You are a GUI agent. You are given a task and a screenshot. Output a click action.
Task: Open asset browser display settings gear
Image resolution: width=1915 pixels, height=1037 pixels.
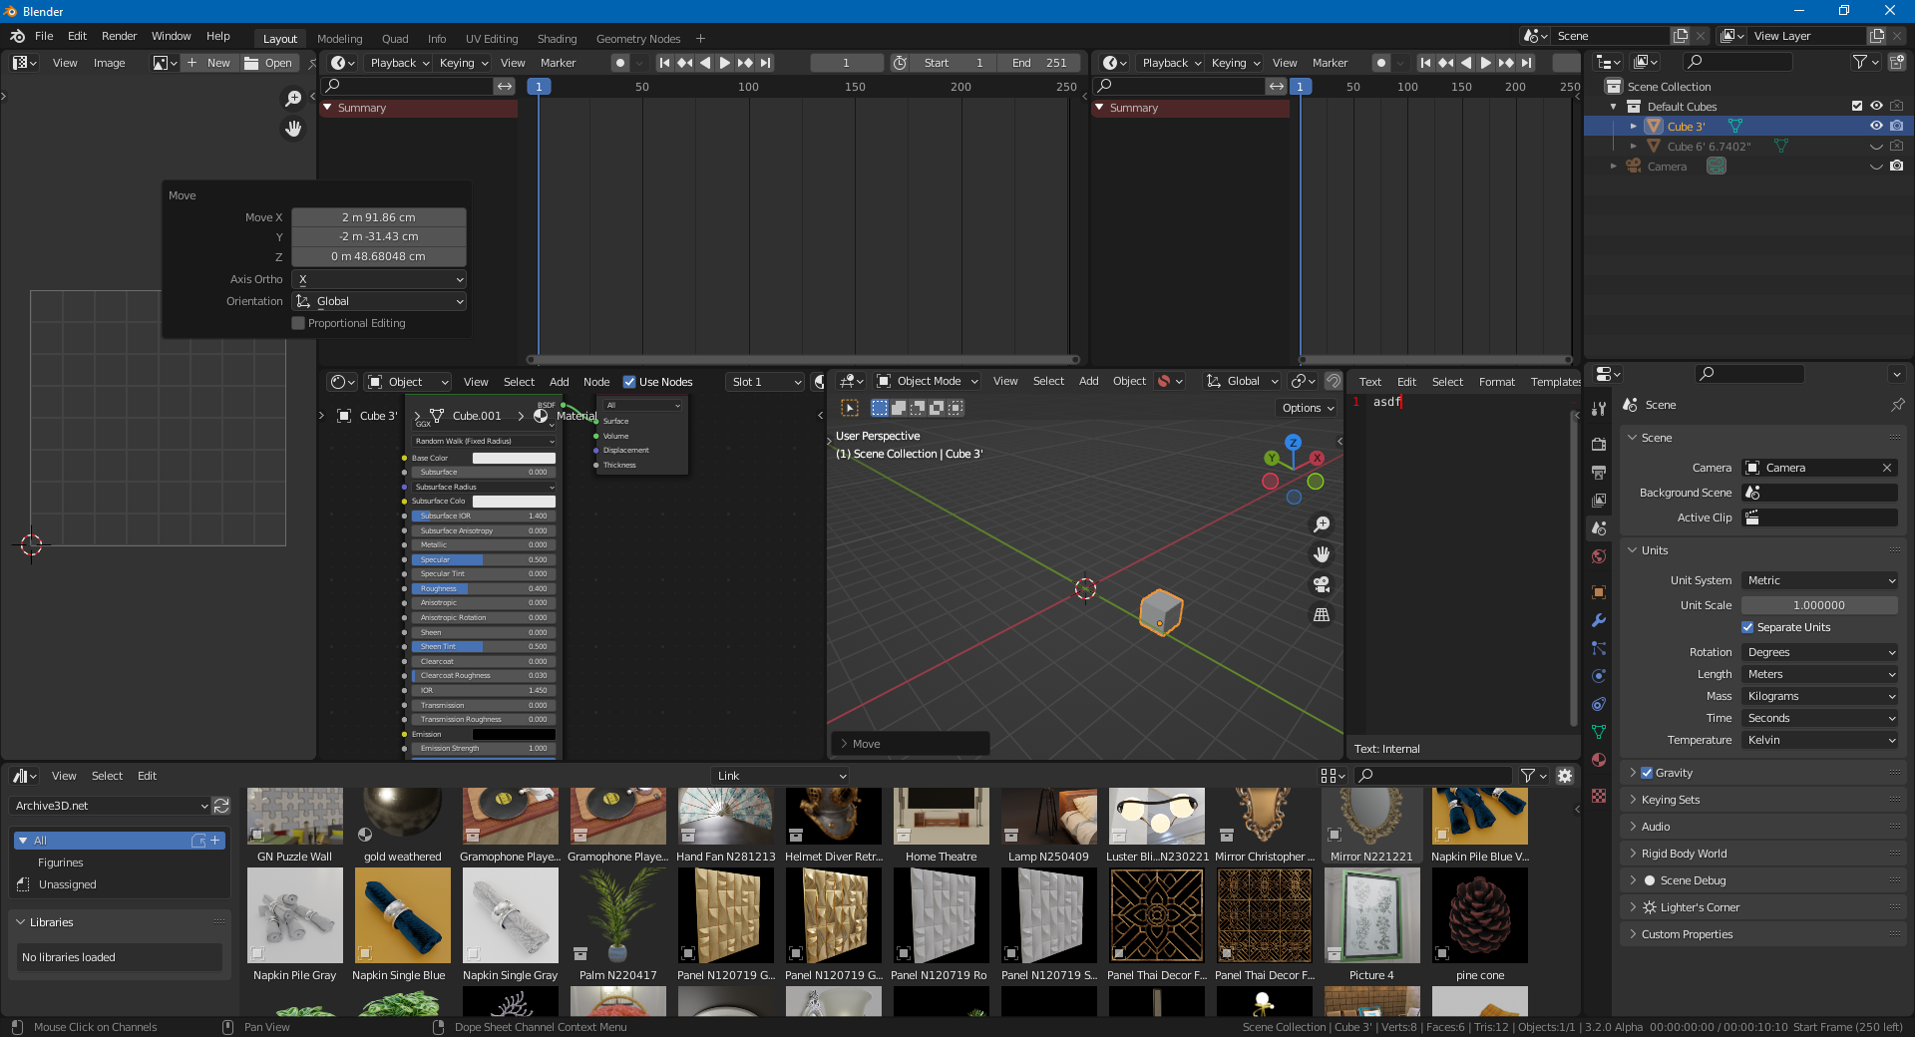pyautogui.click(x=1565, y=776)
